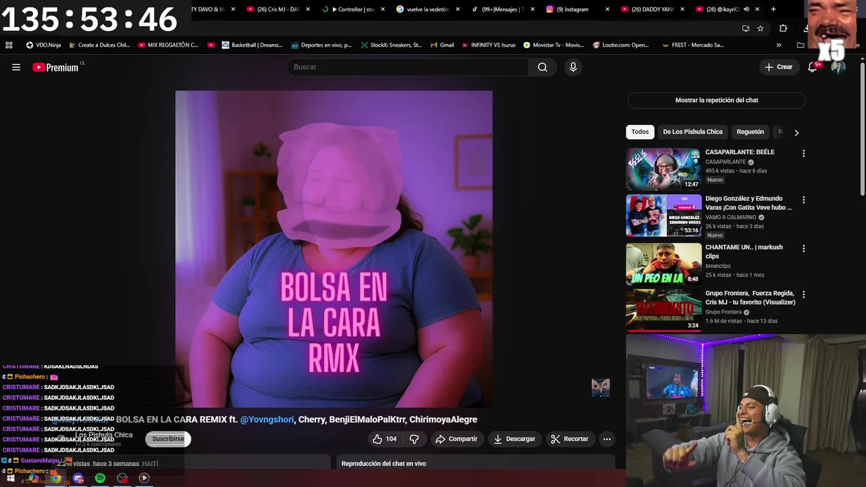Click the Suscribirse button
866x487 pixels.
(168, 439)
